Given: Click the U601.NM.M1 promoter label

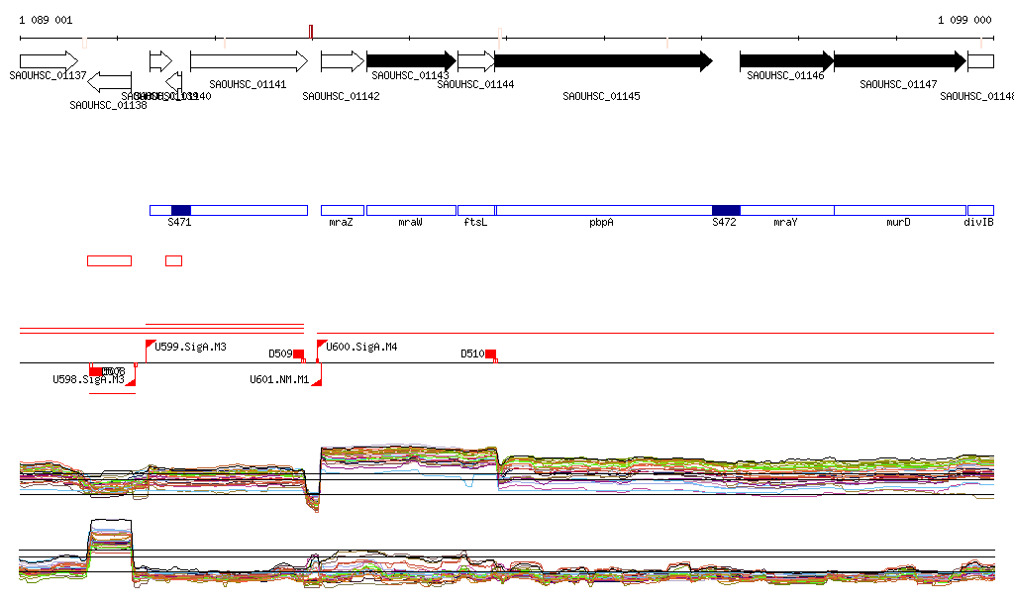Looking at the screenshot, I should (x=279, y=379).
